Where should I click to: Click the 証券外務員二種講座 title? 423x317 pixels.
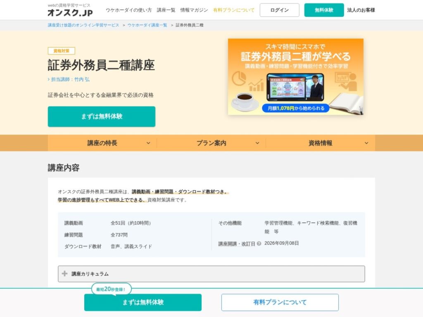(101, 65)
